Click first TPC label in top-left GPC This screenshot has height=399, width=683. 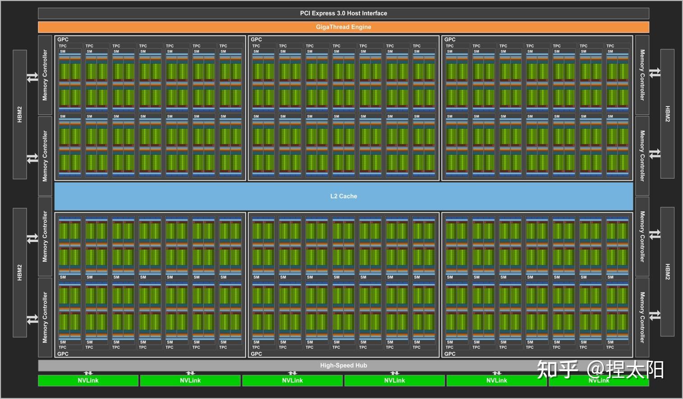(x=63, y=46)
